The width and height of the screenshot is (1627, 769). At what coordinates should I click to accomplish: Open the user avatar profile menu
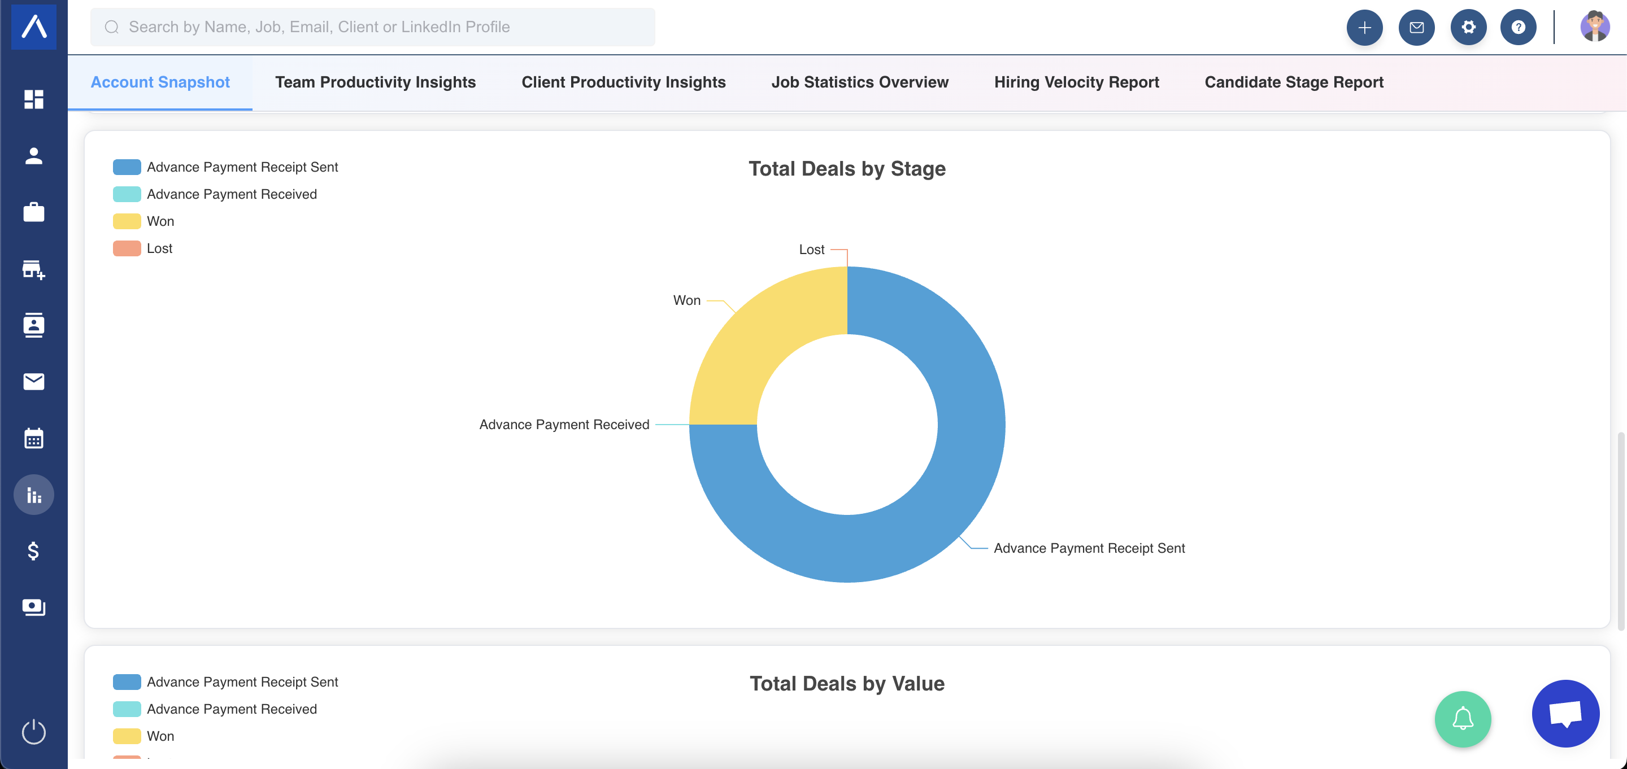(1594, 27)
